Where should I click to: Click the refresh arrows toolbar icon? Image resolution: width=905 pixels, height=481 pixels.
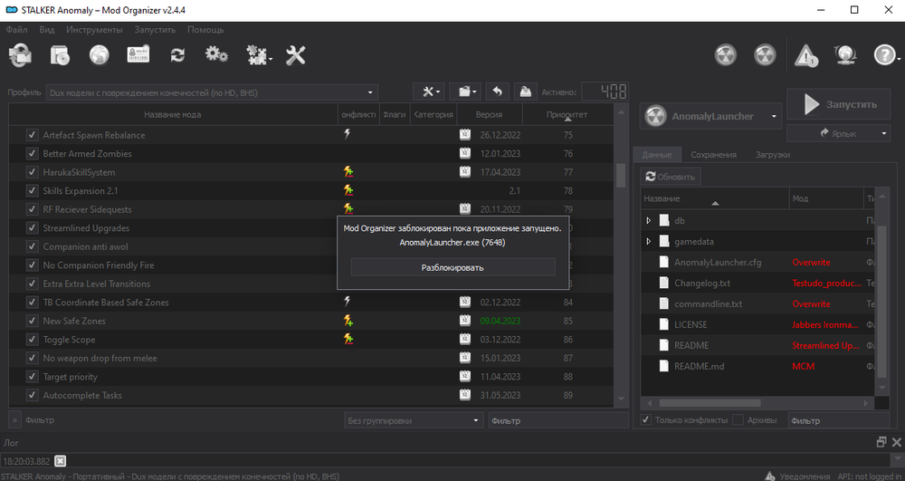(177, 55)
